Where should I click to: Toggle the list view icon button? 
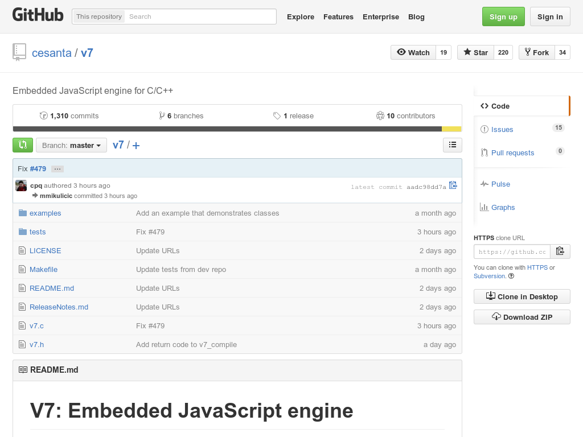(453, 145)
